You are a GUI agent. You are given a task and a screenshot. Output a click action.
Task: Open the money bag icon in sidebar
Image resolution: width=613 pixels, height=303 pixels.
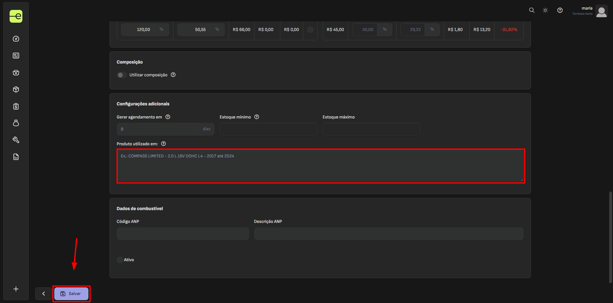[16, 123]
